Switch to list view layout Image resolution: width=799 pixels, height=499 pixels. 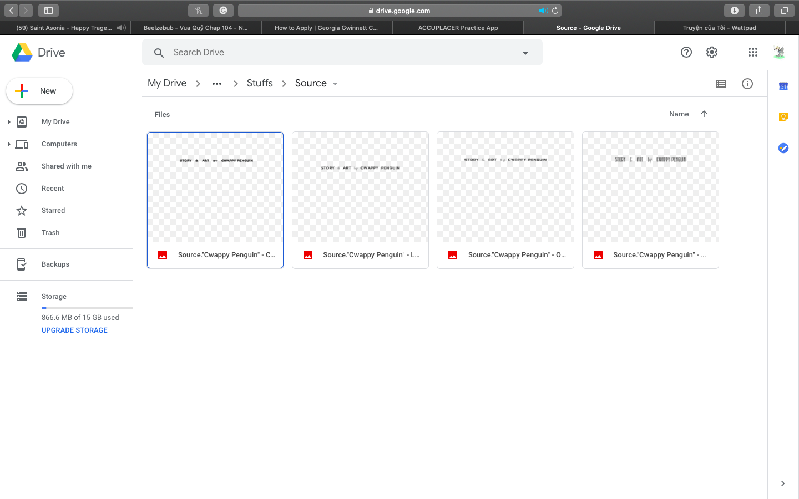(721, 84)
